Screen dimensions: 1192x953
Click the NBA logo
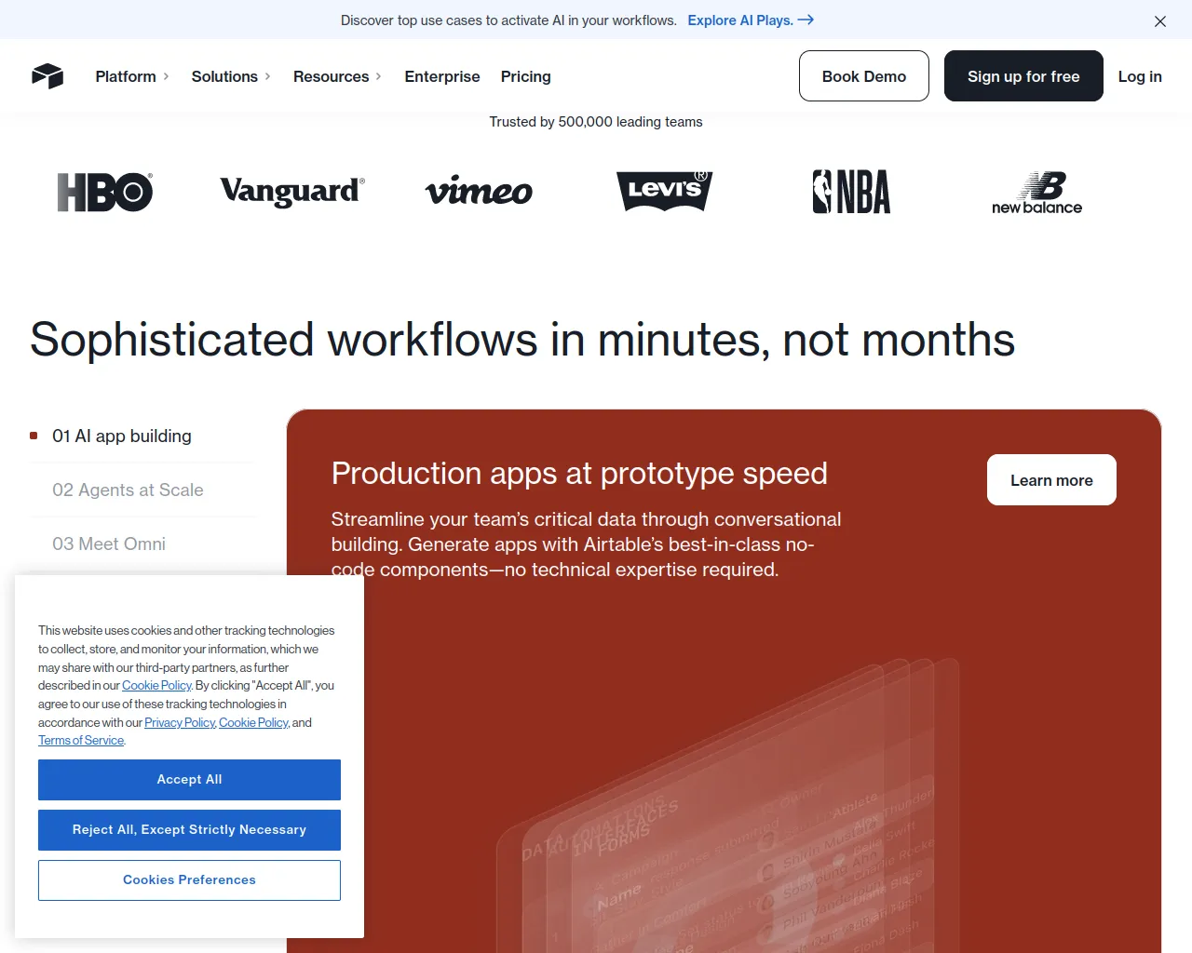[851, 192]
